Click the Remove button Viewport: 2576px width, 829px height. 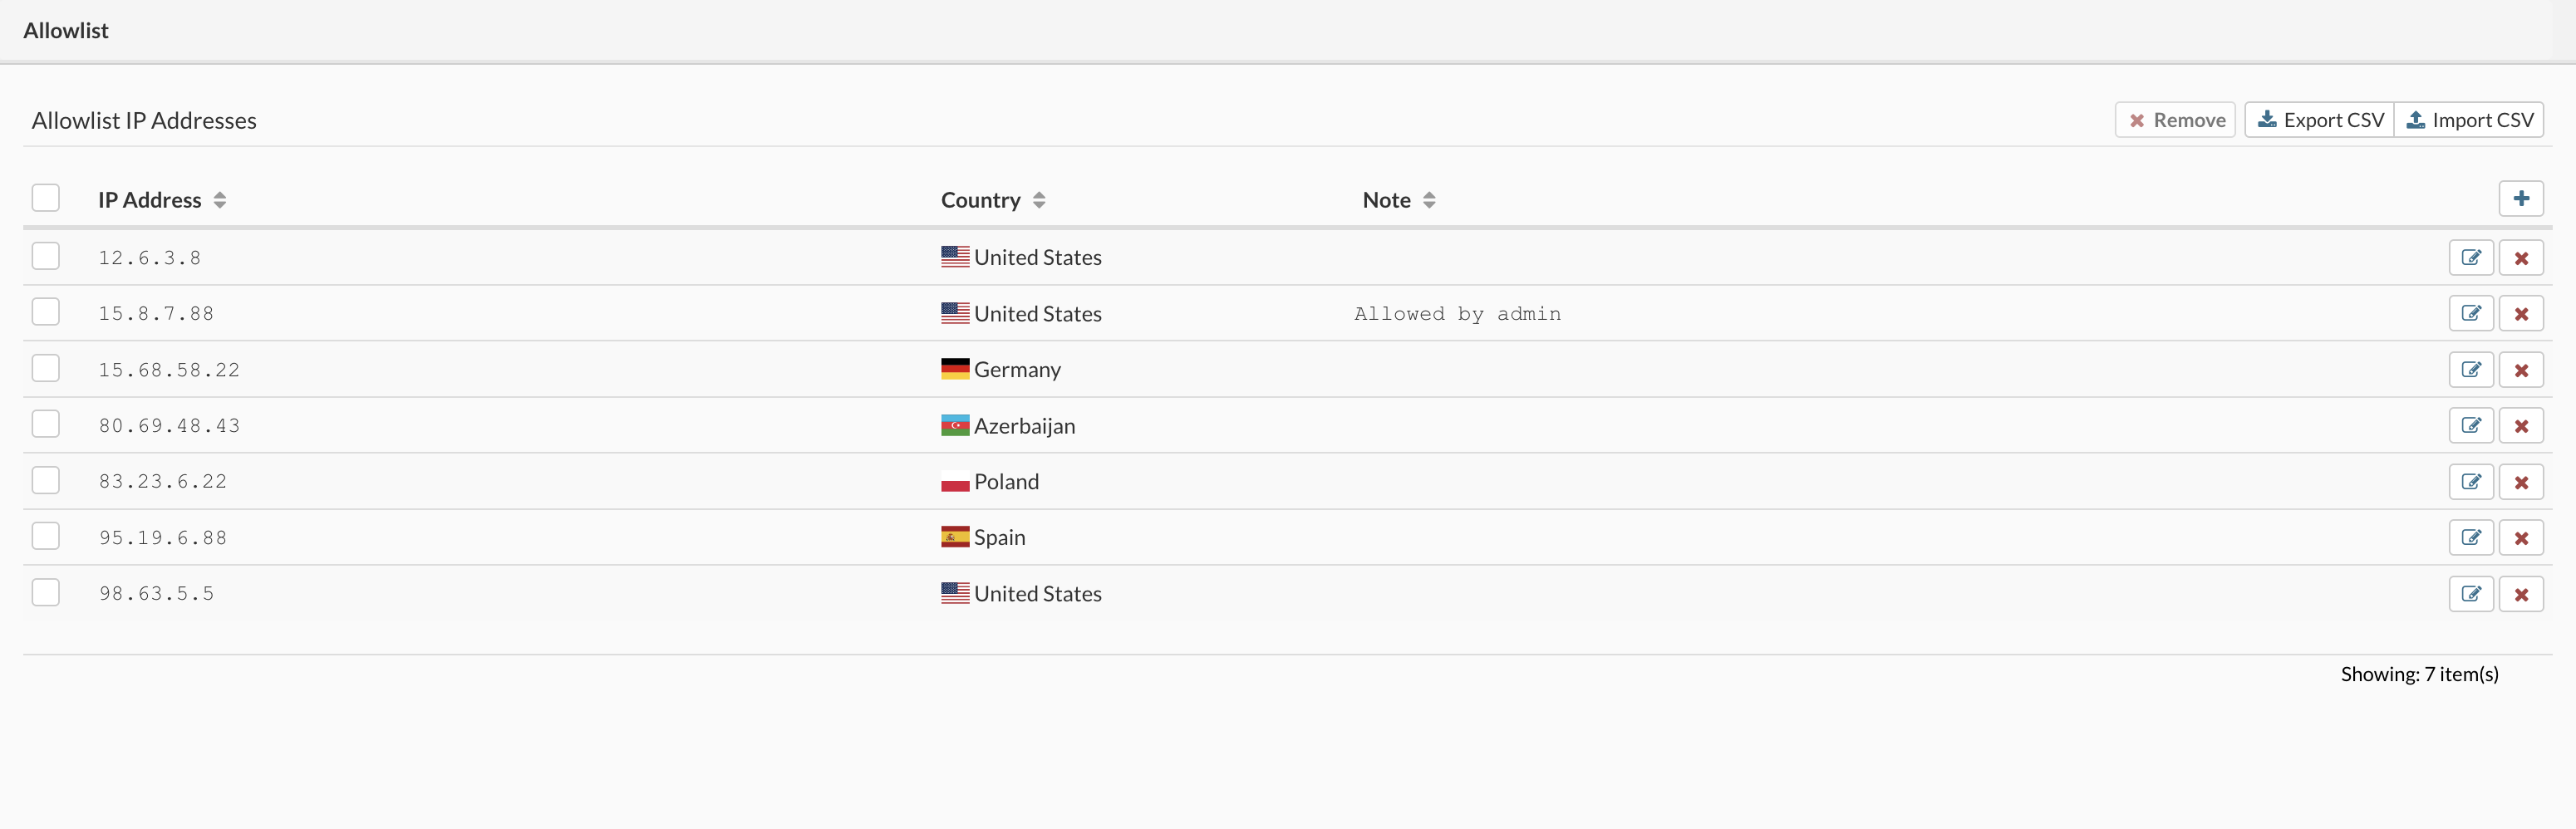click(2175, 120)
